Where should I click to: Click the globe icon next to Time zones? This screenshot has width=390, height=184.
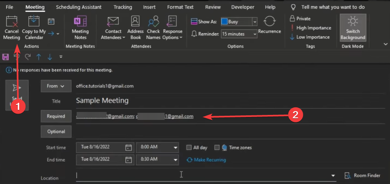pyautogui.click(x=224, y=147)
